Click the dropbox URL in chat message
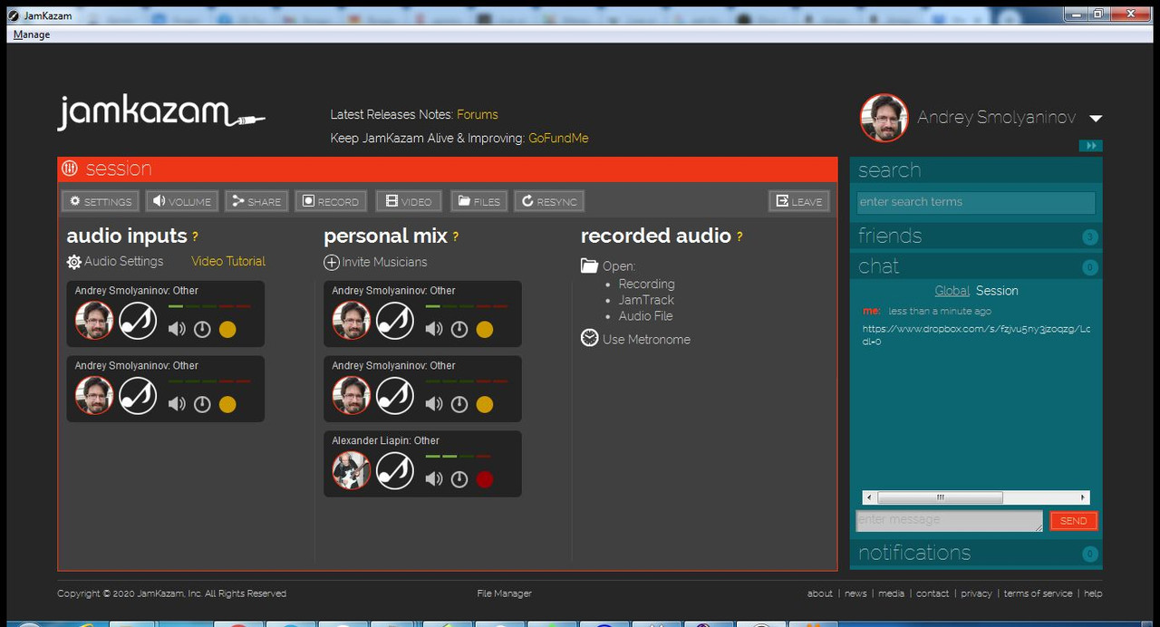 click(x=976, y=335)
